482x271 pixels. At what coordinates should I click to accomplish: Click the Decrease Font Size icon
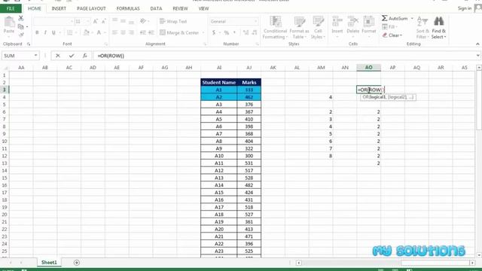pos(104,22)
